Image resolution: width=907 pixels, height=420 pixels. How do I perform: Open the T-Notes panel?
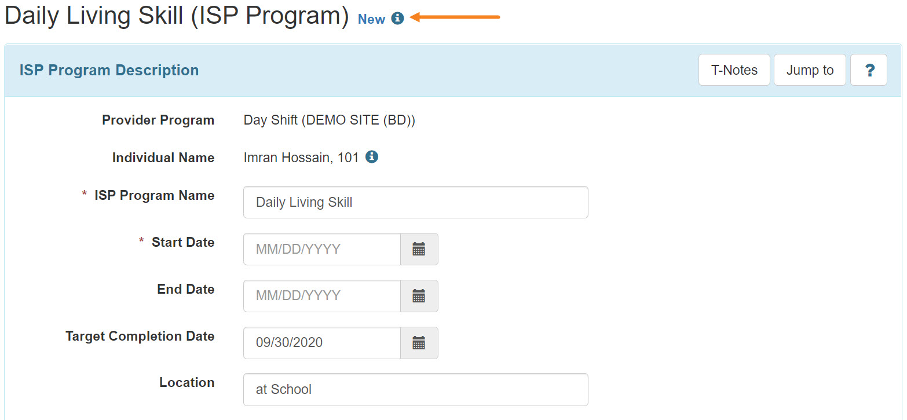tap(734, 70)
